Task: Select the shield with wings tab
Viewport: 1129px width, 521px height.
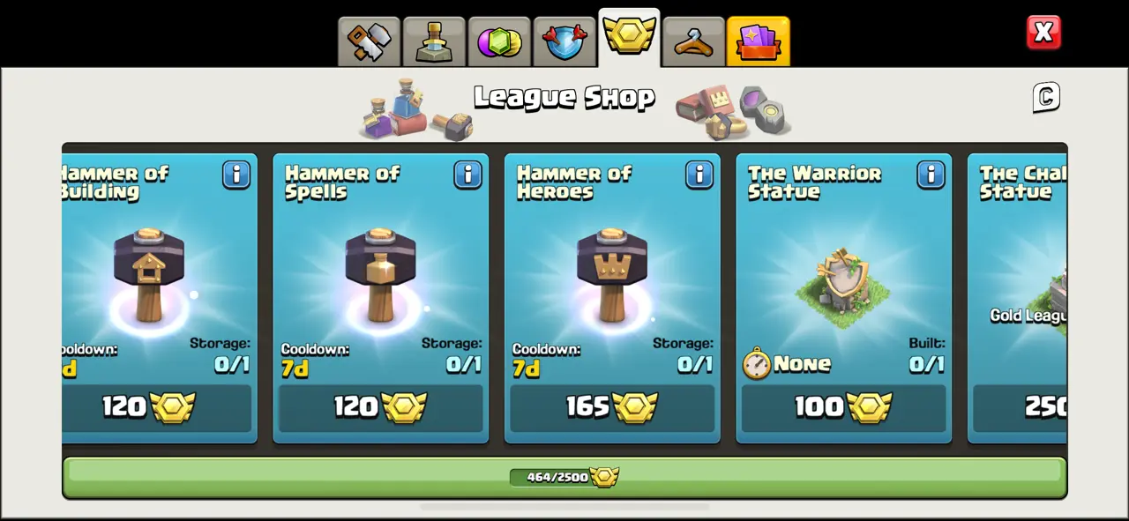Action: (x=564, y=41)
